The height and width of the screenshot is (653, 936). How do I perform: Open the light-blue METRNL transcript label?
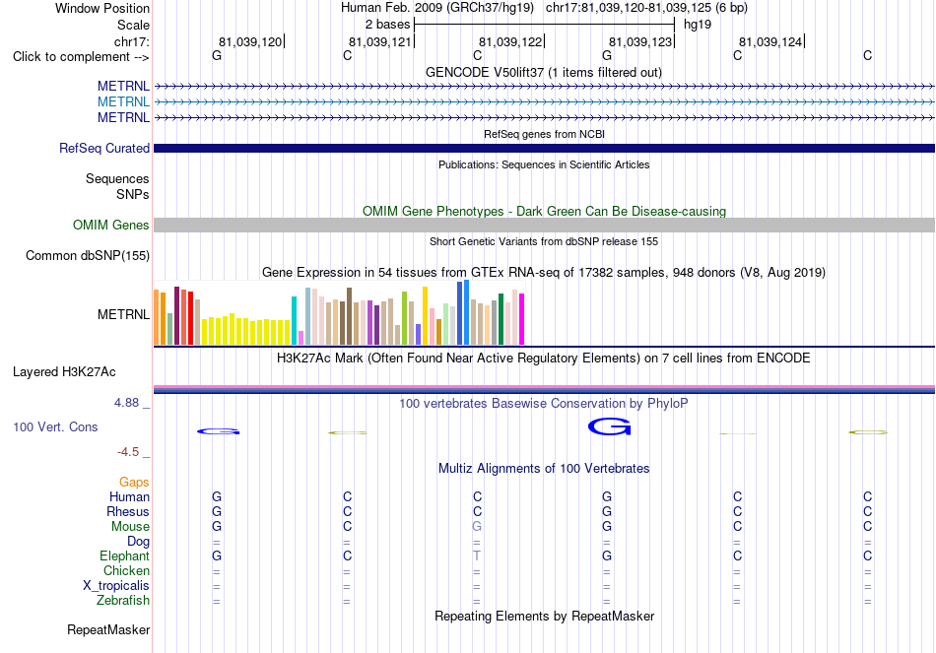tap(123, 102)
